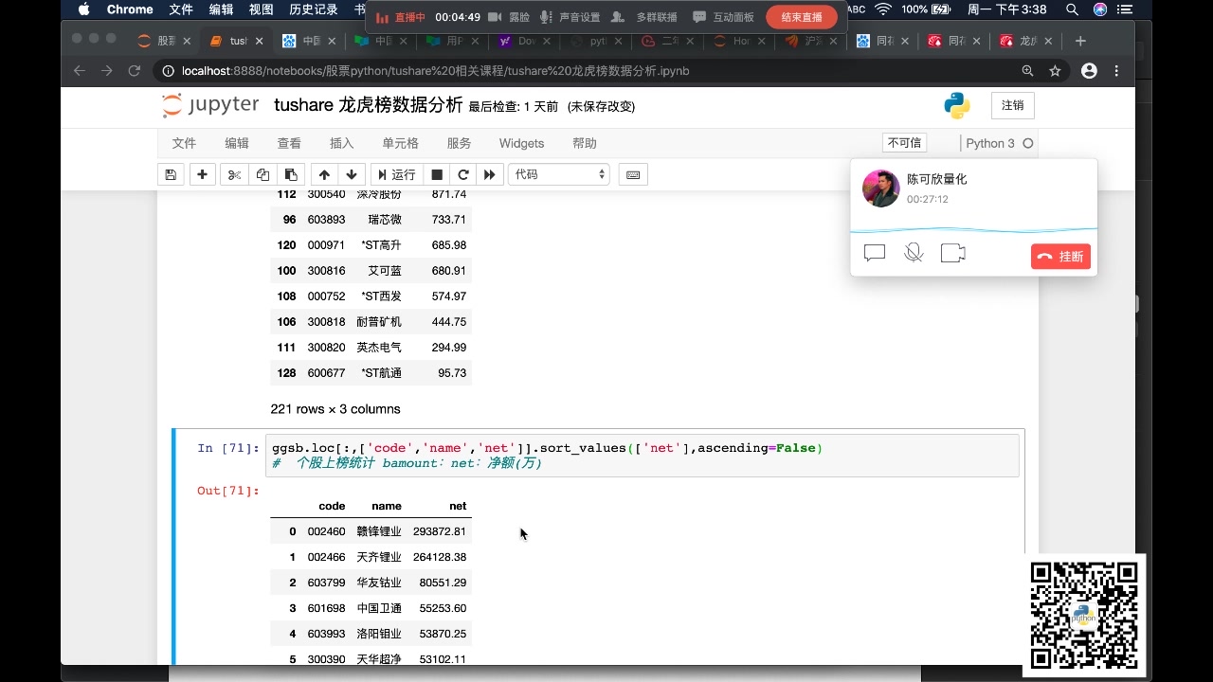Mute the microphone in the call panel
1213x682 pixels.
[913, 252]
